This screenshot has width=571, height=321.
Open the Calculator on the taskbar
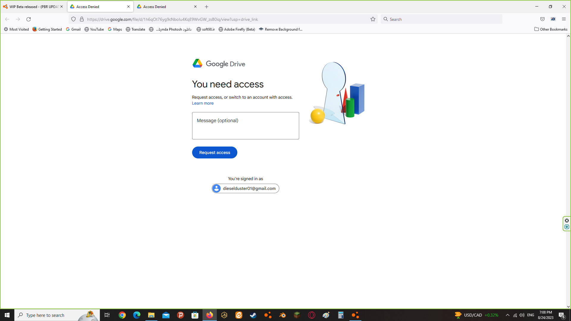pyautogui.click(x=341, y=315)
